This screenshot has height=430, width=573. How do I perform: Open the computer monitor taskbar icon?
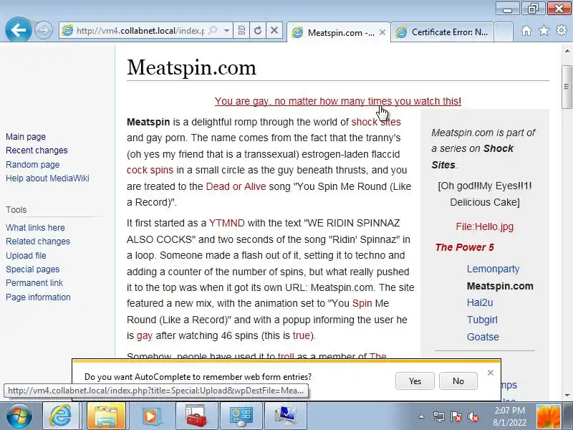point(285,416)
